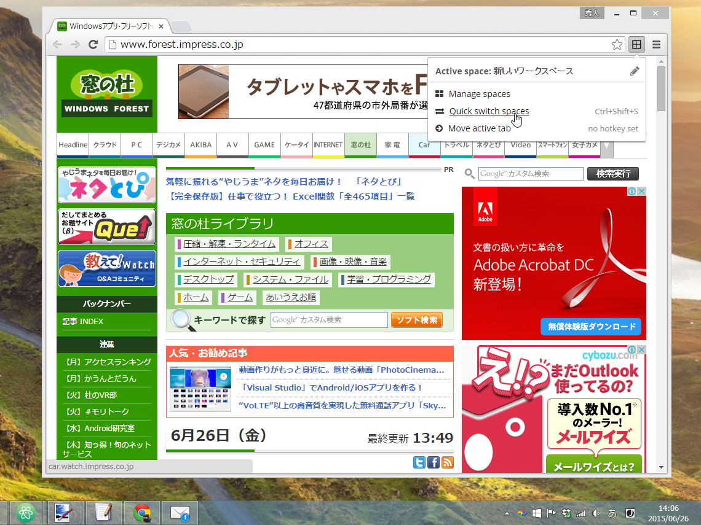
Task: Open Chrome from the taskbar
Action: [x=143, y=513]
